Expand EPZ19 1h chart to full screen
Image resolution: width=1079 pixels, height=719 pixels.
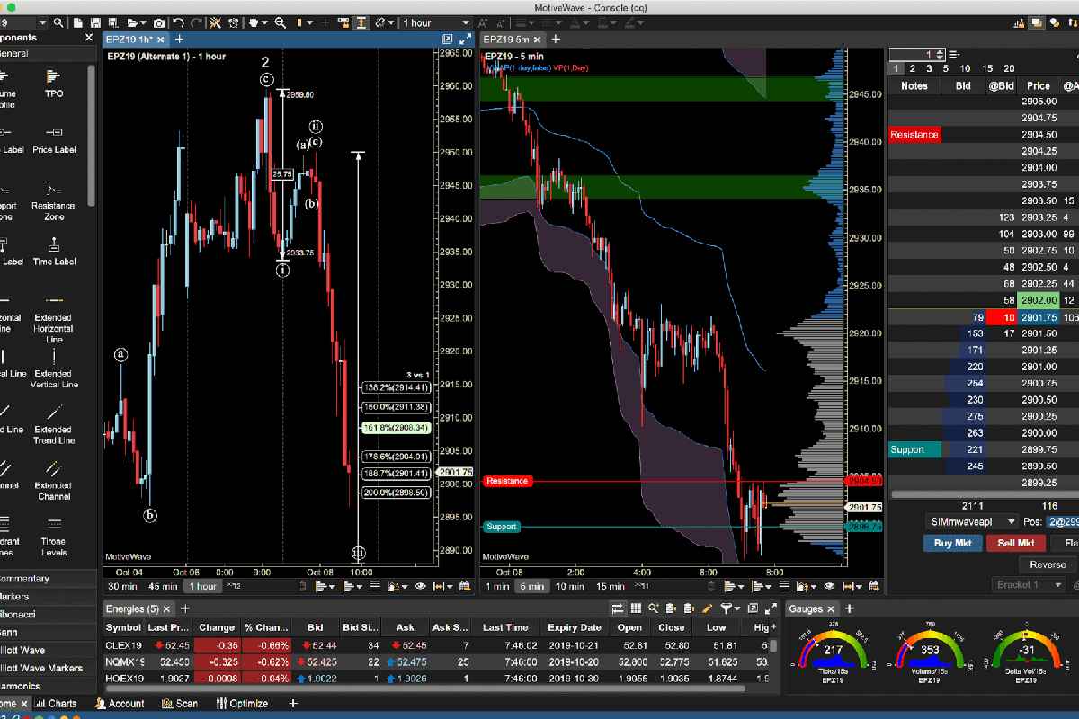tap(465, 39)
